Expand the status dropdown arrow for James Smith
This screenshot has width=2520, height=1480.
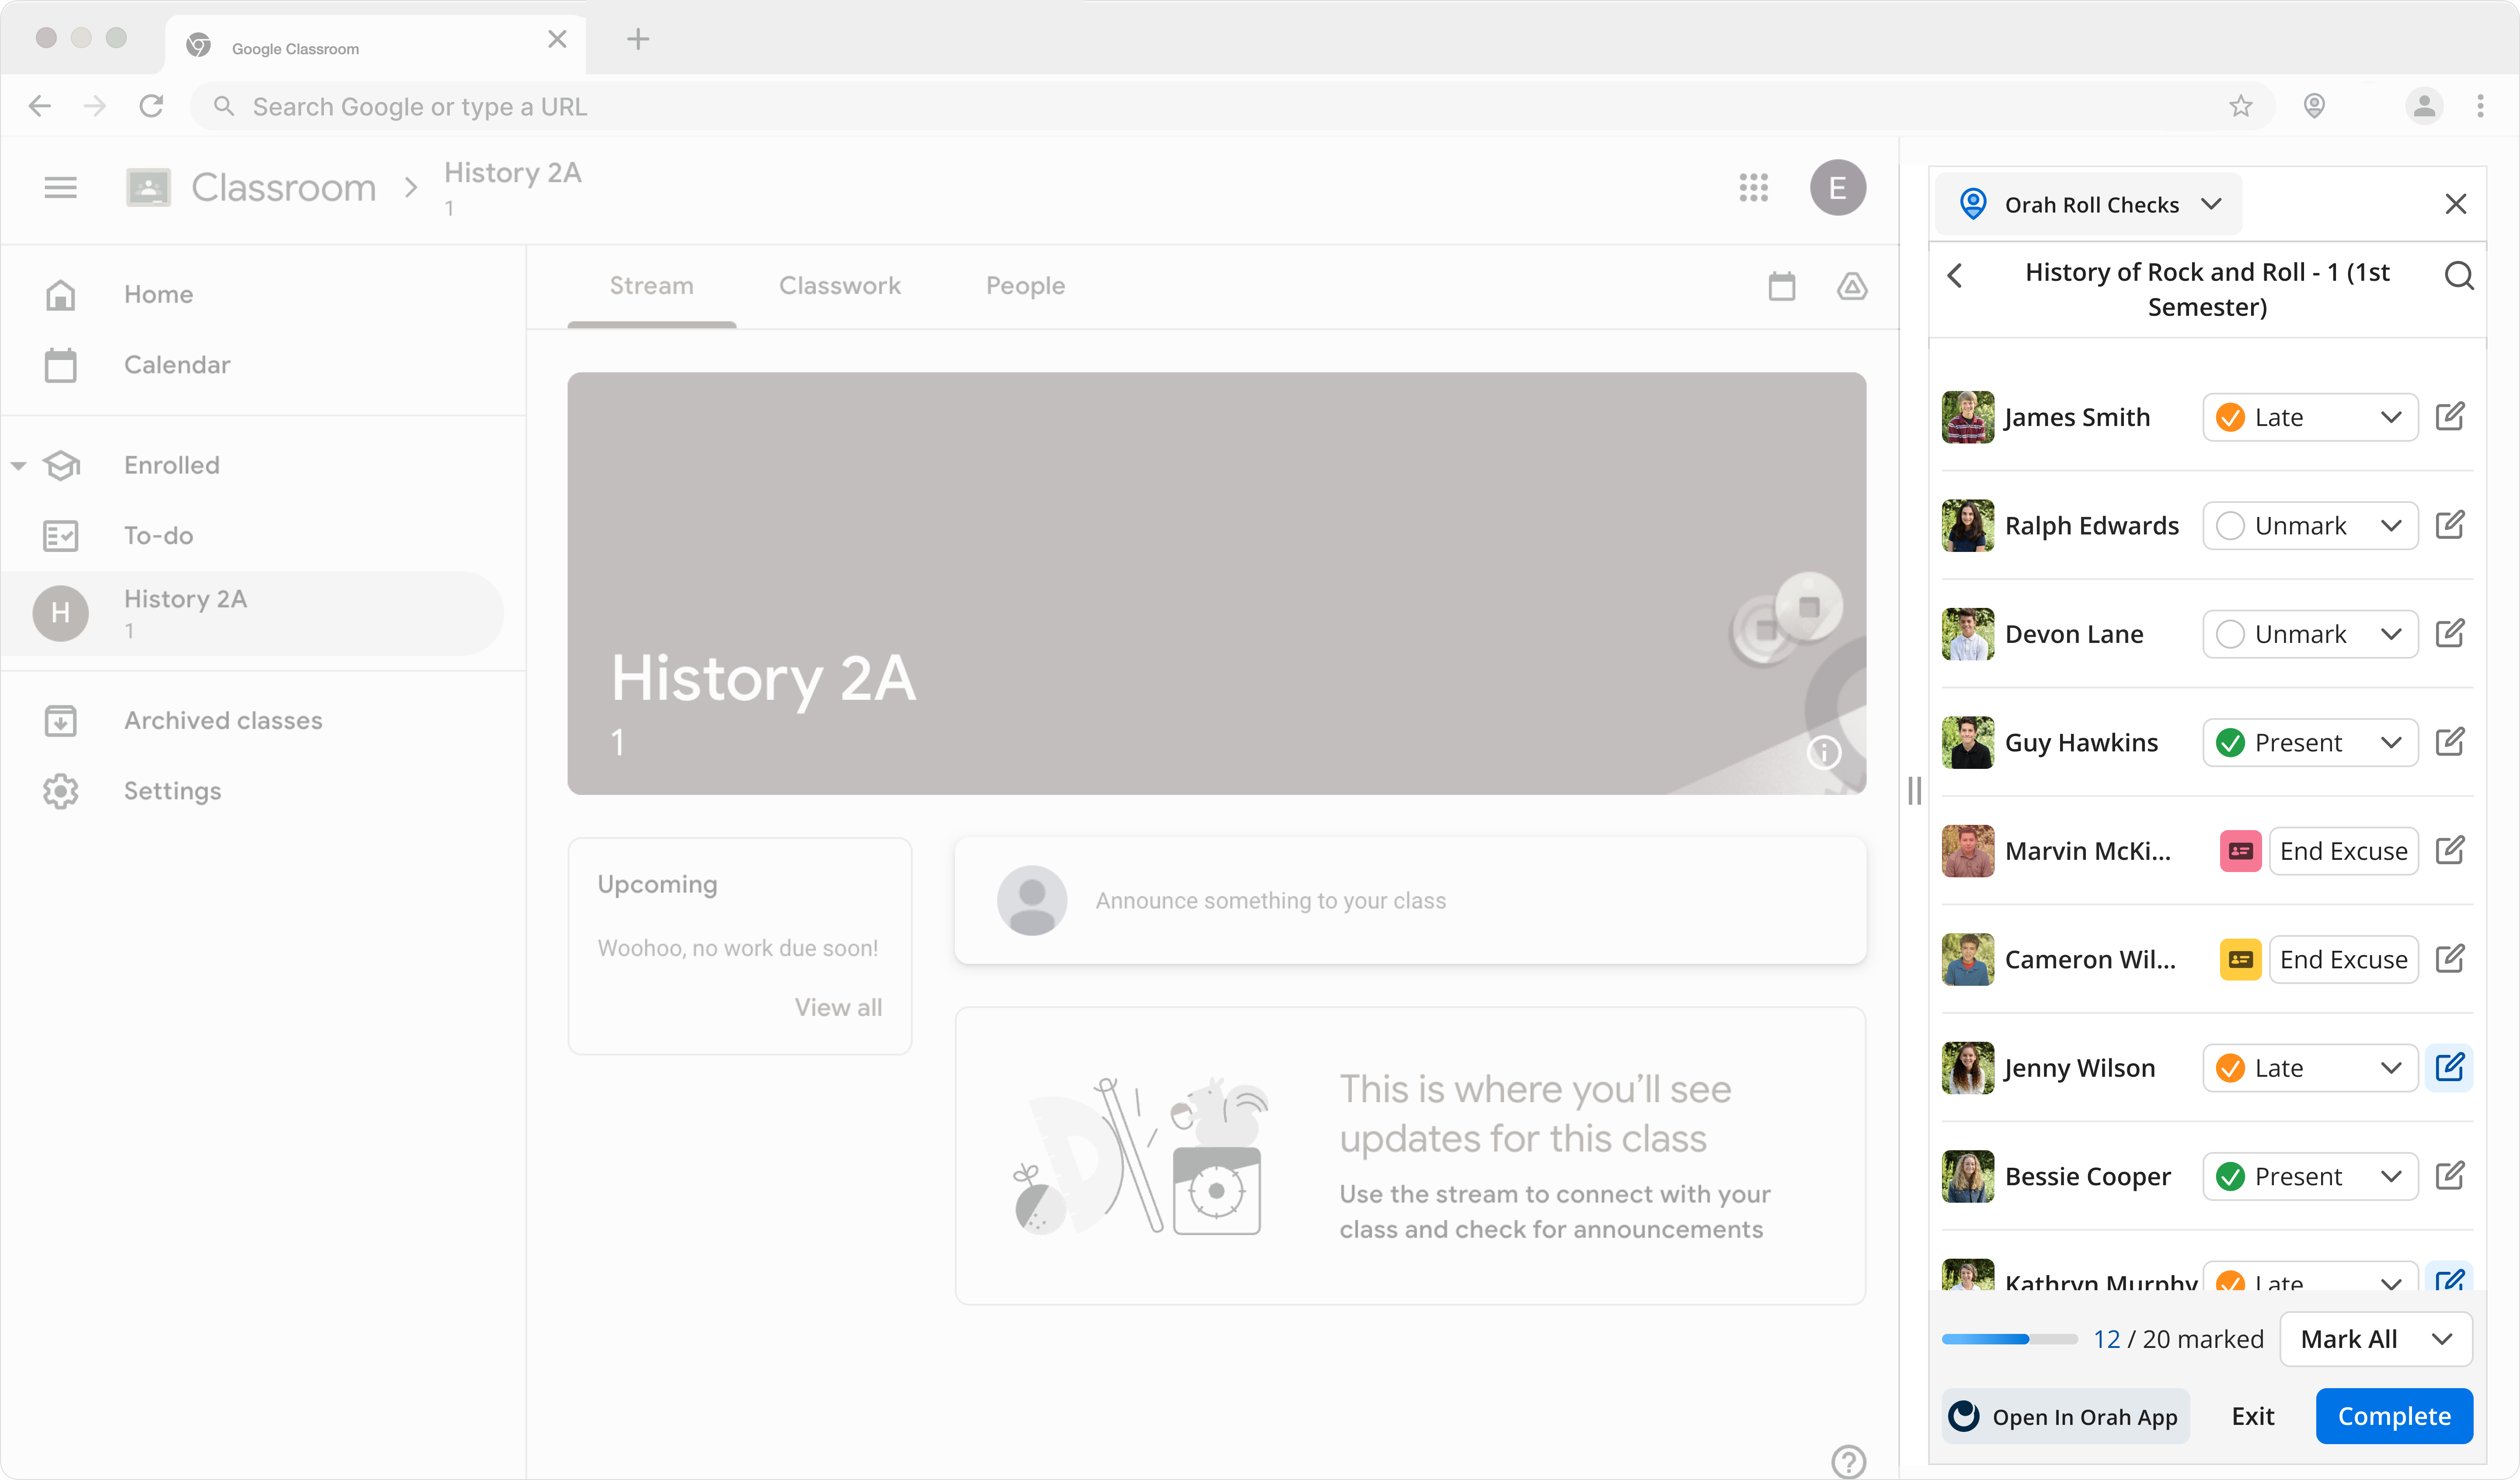pos(2390,416)
